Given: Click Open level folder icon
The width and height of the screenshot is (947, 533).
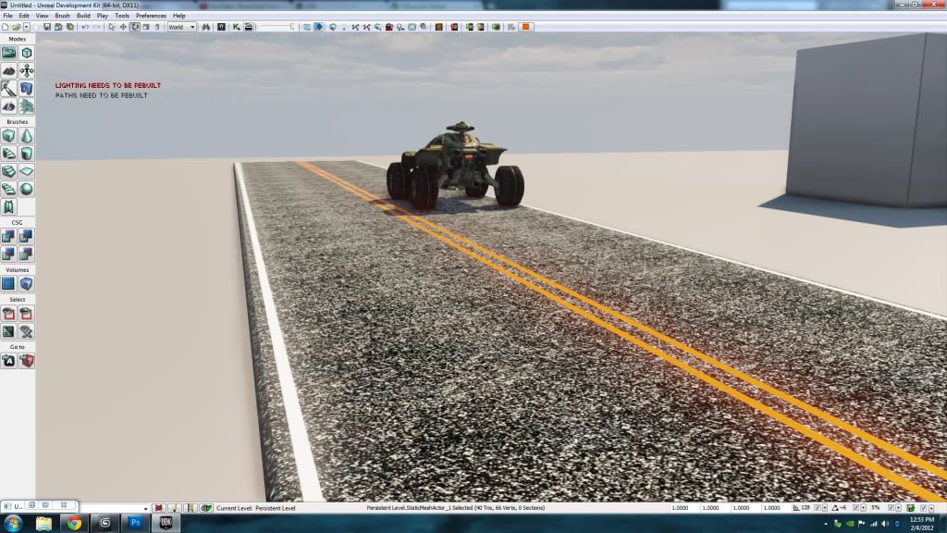Looking at the screenshot, I should tap(17, 27).
